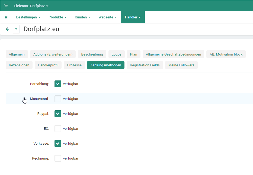This screenshot has width=253, height=175.
Task: Click the Dorfplatz.eu page heading
Action: pyautogui.click(x=41, y=29)
